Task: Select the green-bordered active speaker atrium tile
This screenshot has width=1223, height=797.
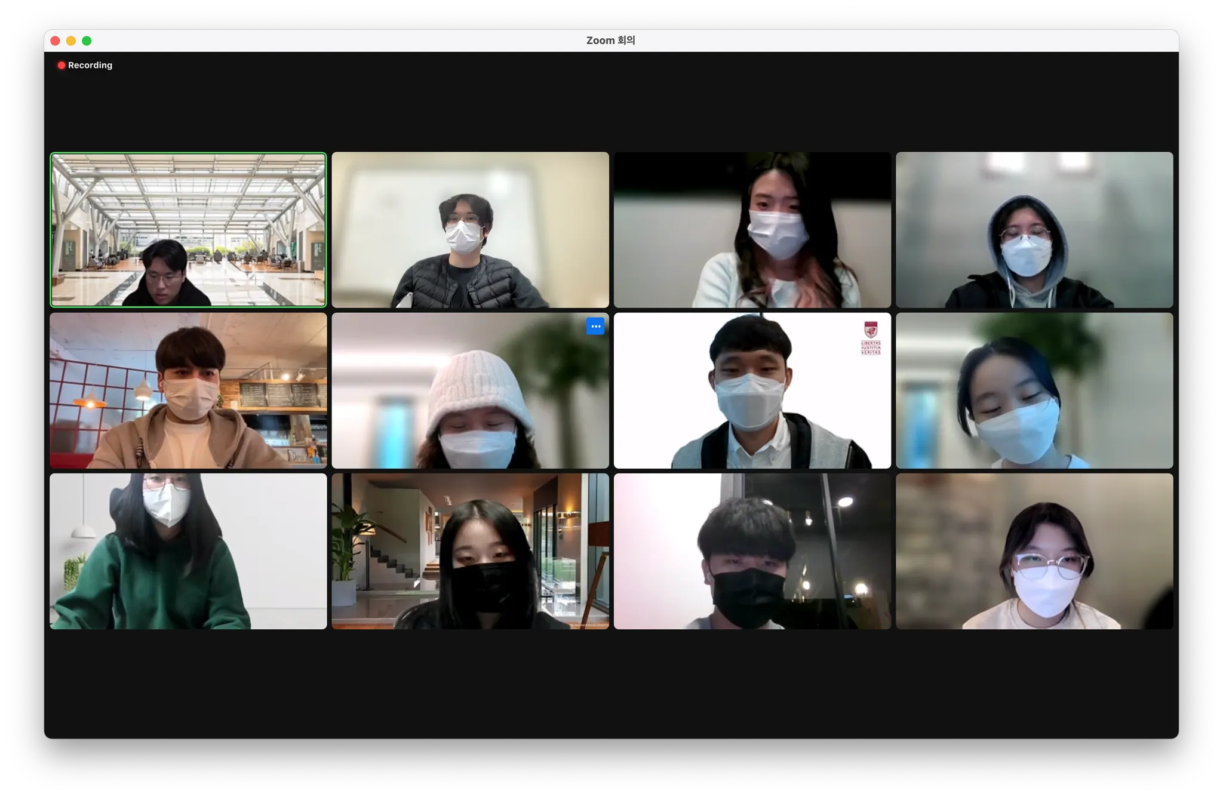Action: (x=188, y=230)
